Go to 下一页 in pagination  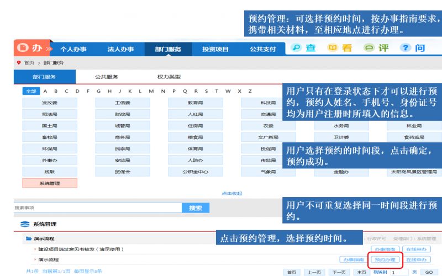click(339, 272)
